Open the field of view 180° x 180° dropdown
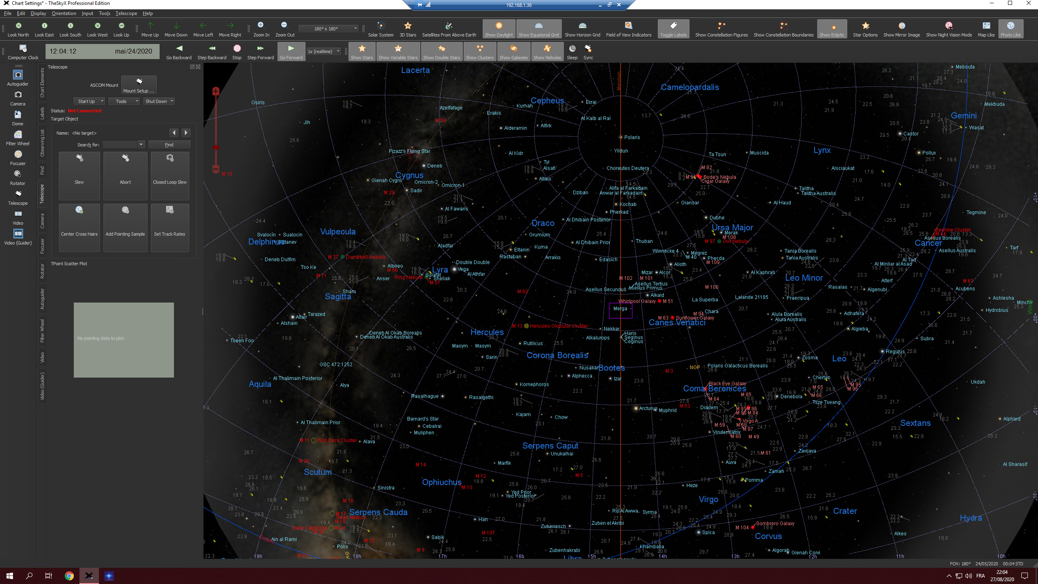1038x584 pixels. [x=328, y=28]
